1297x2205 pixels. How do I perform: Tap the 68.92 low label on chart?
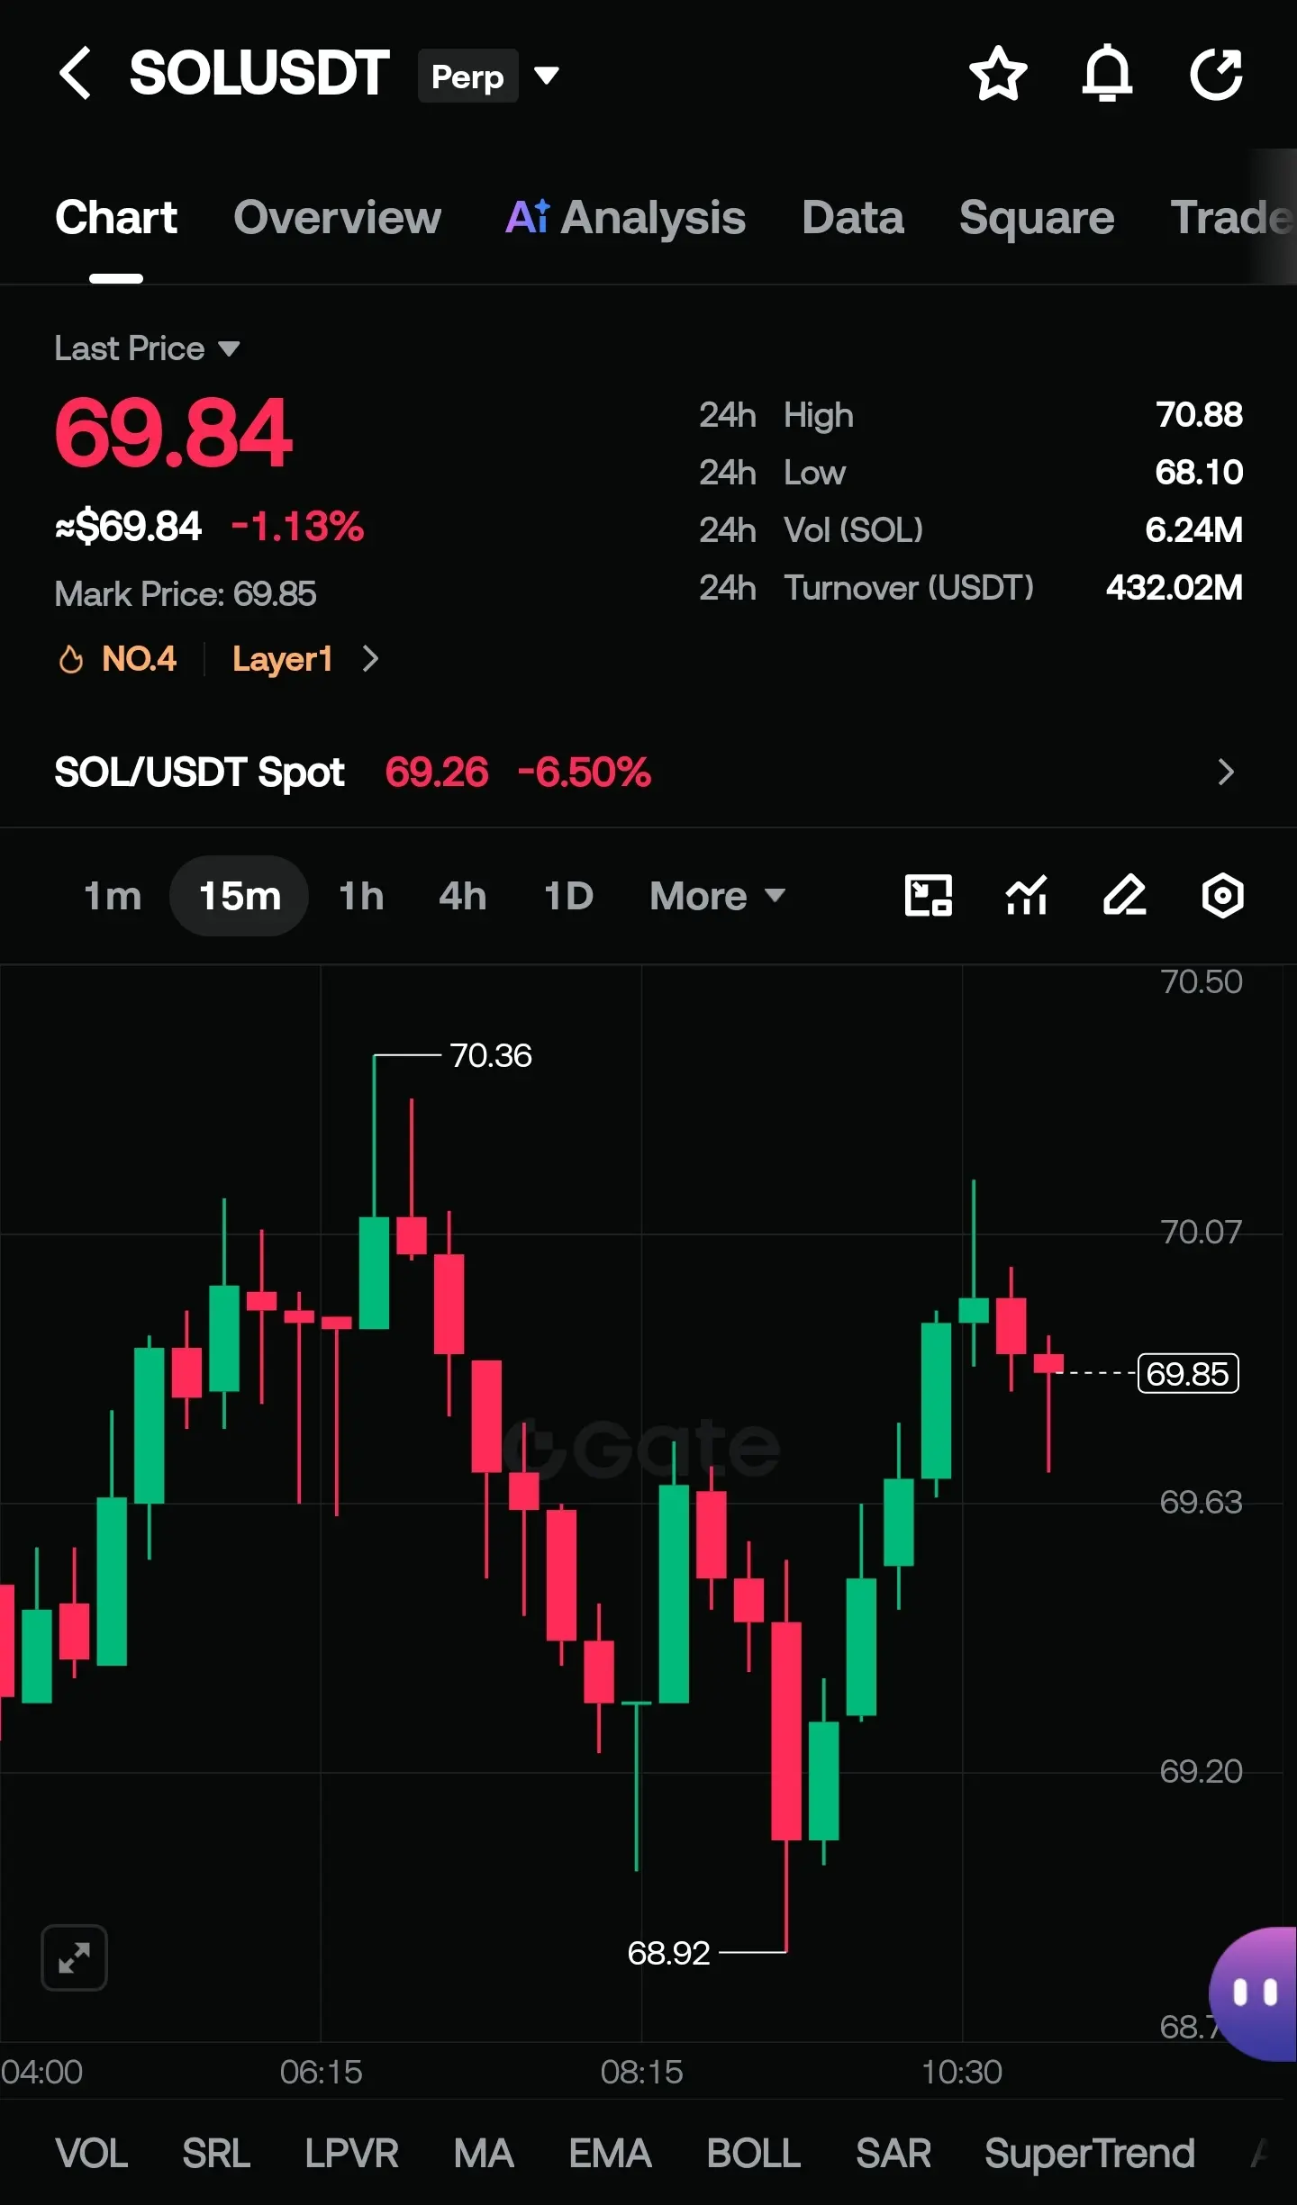(668, 1953)
